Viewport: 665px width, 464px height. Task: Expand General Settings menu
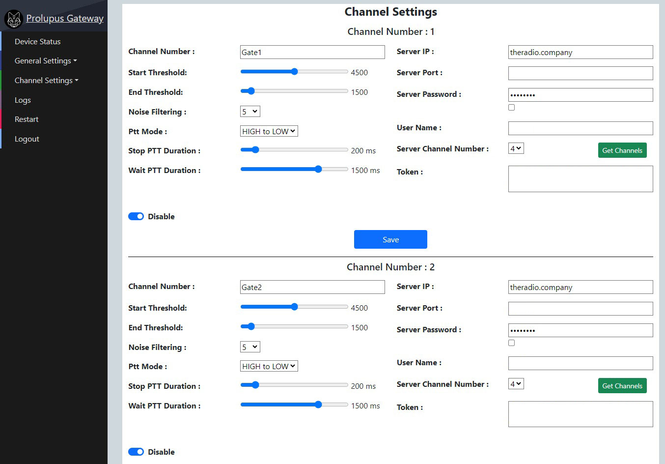tap(46, 60)
